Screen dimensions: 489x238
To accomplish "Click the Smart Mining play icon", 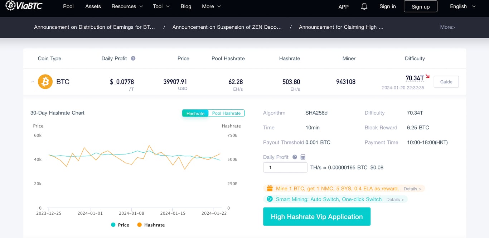I will (270, 199).
